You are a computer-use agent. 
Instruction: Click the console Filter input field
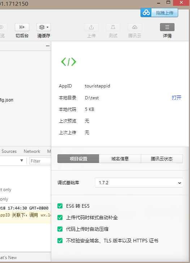(x=40, y=161)
